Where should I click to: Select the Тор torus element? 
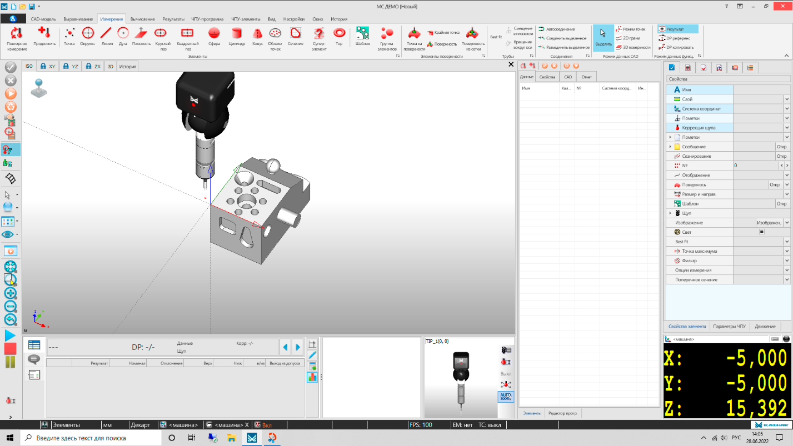pos(339,36)
